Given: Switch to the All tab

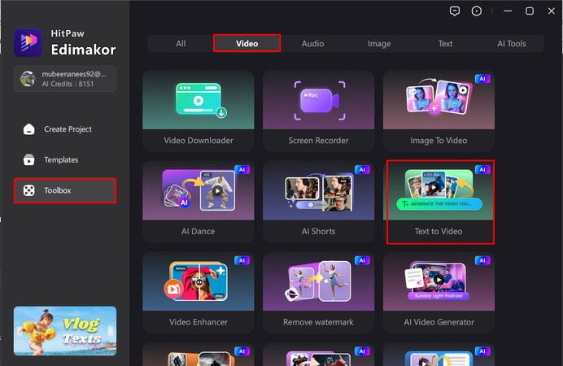Looking at the screenshot, I should click(x=181, y=43).
